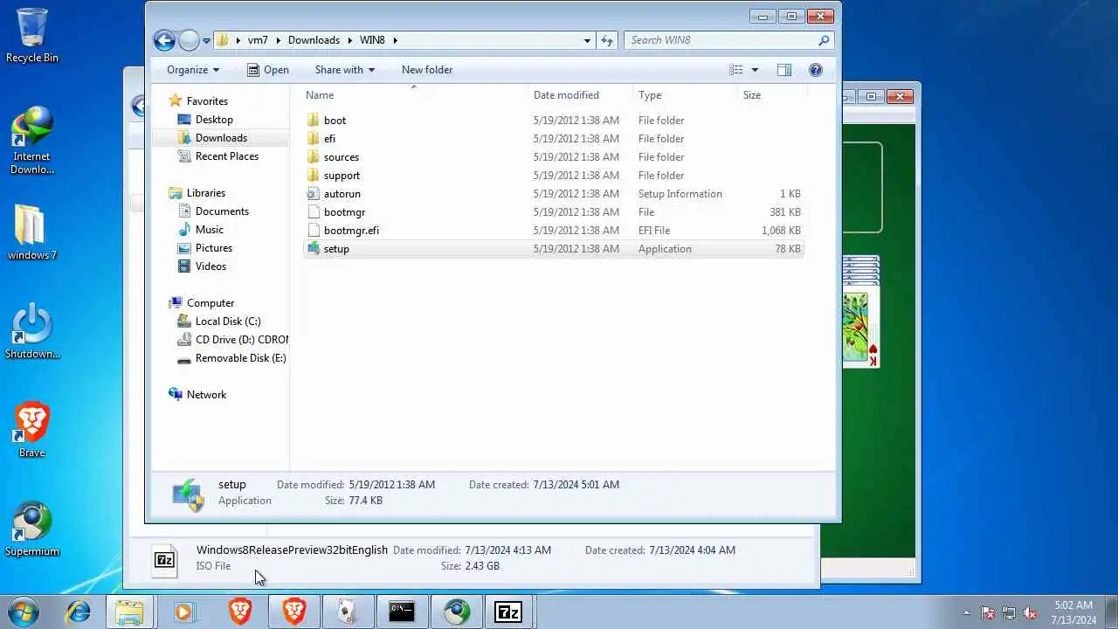Open the recent locations dropdown arrow
Screen dimensions: 1118x629
pos(207,40)
